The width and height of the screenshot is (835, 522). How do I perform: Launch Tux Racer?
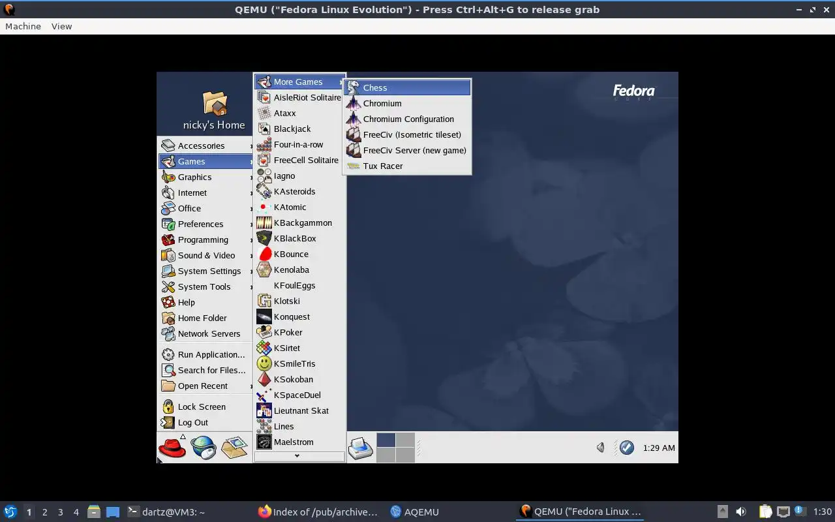point(407,166)
